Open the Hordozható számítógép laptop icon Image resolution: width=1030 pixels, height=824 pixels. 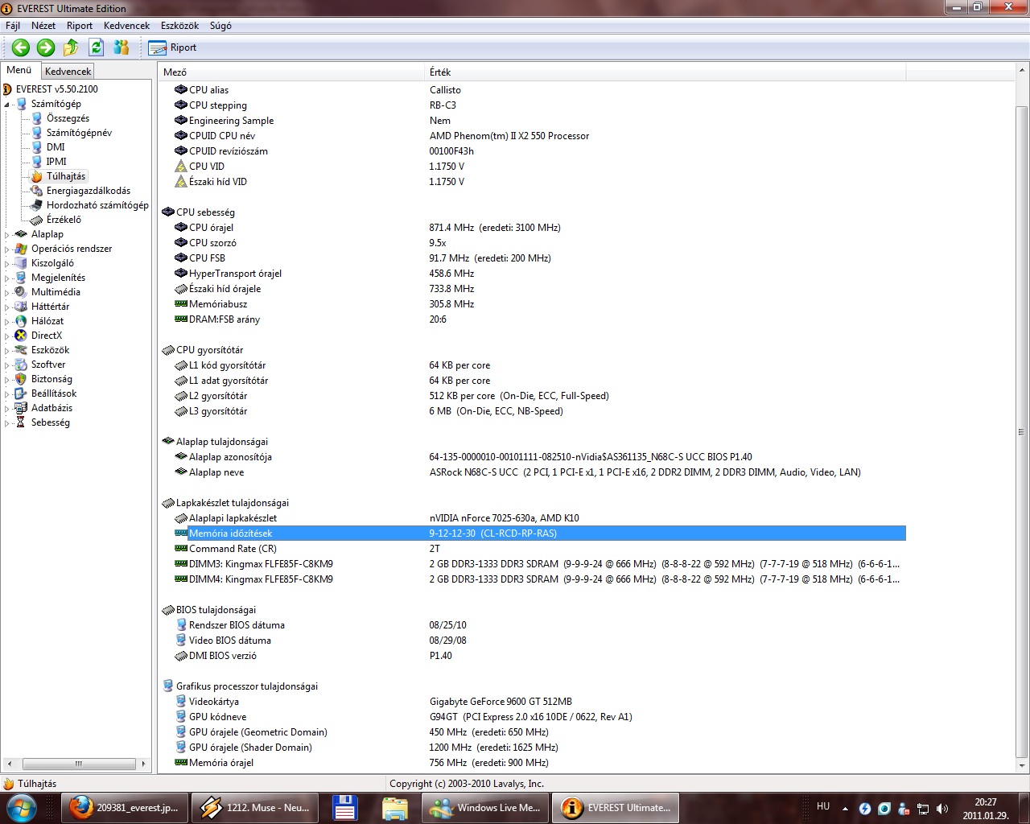36,205
